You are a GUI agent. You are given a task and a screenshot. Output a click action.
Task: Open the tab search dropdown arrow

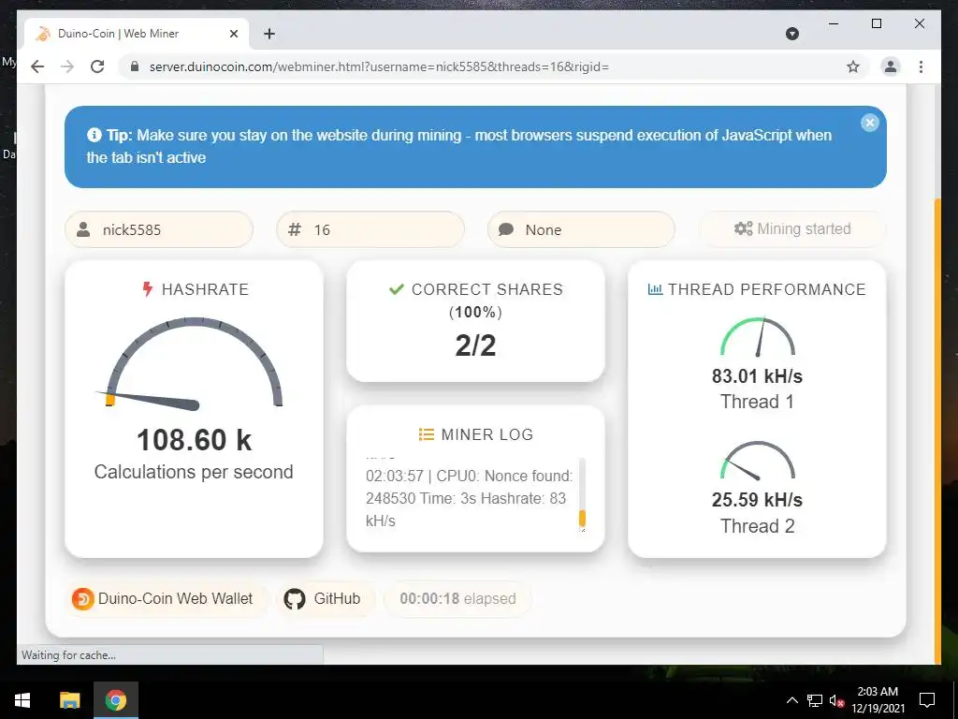coord(791,34)
